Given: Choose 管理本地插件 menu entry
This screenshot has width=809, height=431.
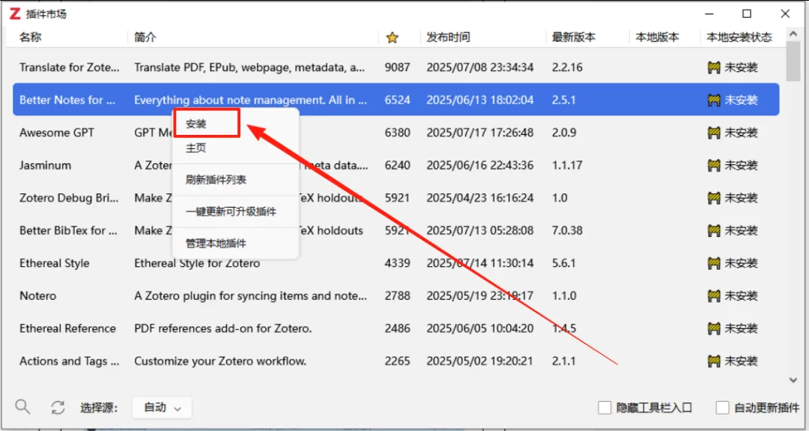Looking at the screenshot, I should 216,244.
